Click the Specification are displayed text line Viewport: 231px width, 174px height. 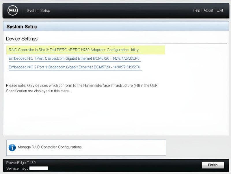[38, 91]
